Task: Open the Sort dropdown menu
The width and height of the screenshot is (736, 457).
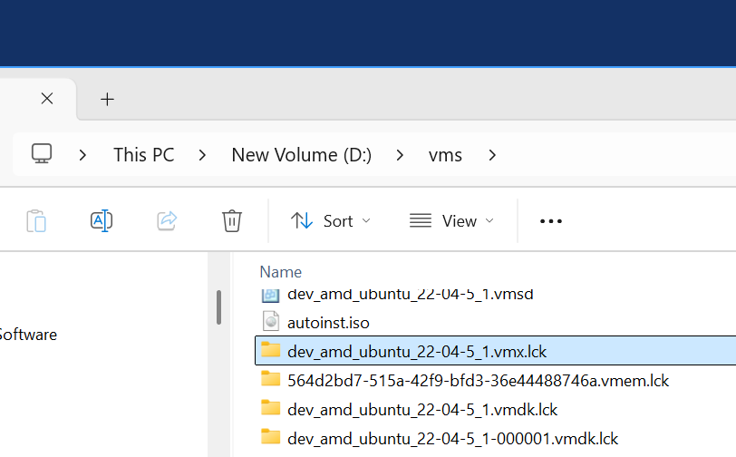Action: tap(331, 220)
